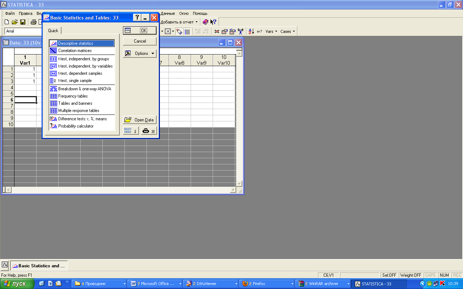The width and height of the screenshot is (463, 289).
Task: Click the Weight:OFF status bar field
Action: click(x=411, y=275)
